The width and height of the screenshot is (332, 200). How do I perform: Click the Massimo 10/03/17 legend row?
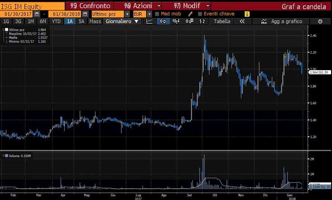tap(27, 33)
